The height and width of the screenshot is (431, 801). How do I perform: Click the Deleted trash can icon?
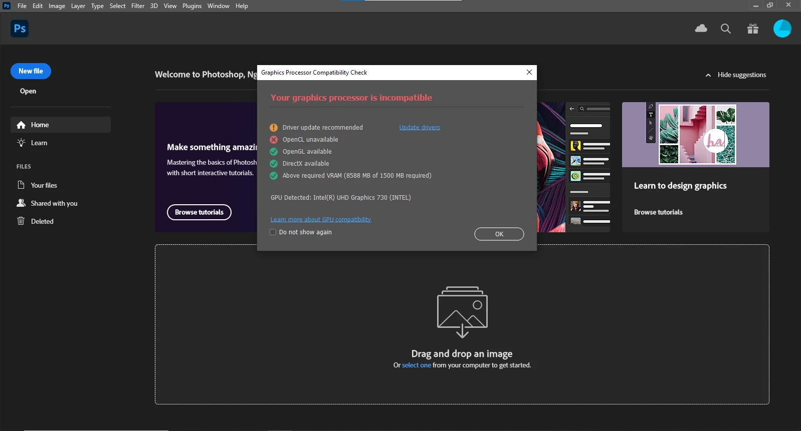(x=21, y=221)
